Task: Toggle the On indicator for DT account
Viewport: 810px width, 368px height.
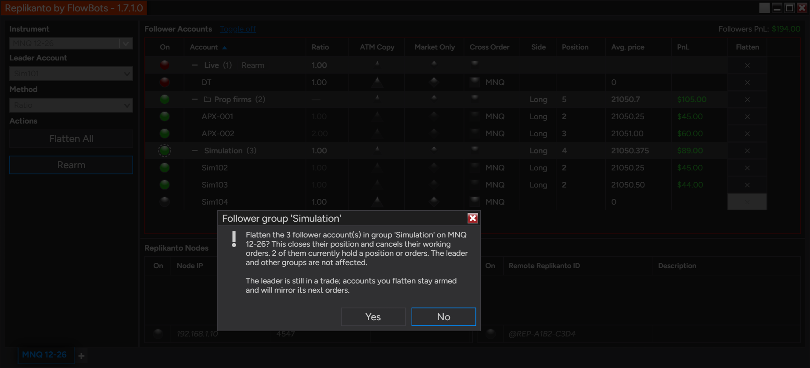Action: [x=165, y=82]
